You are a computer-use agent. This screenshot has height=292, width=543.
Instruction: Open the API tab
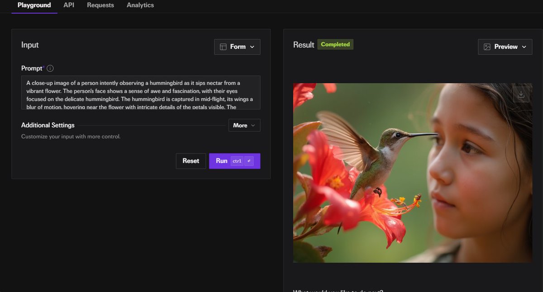tap(69, 5)
